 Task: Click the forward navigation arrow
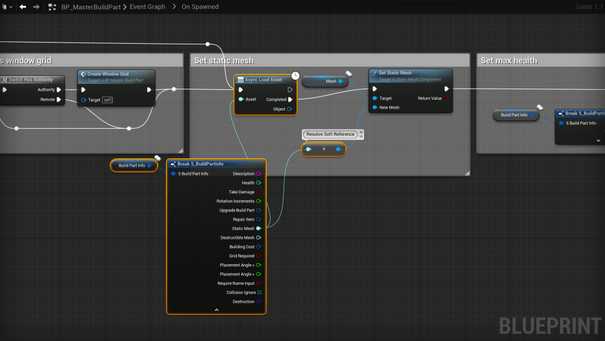pyautogui.click(x=36, y=7)
